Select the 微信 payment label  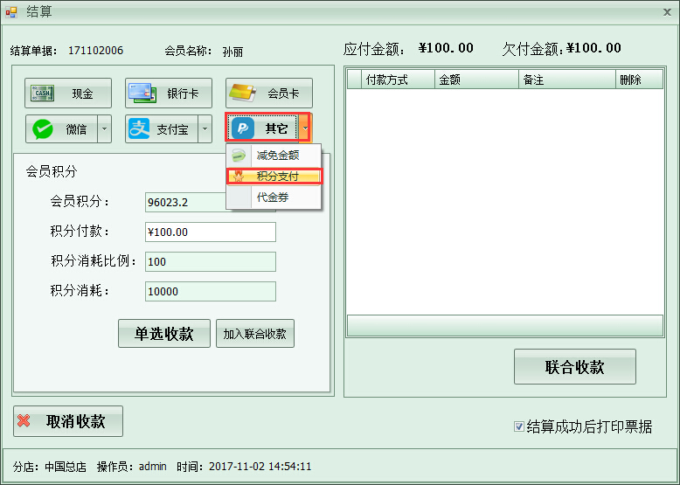[x=76, y=129]
